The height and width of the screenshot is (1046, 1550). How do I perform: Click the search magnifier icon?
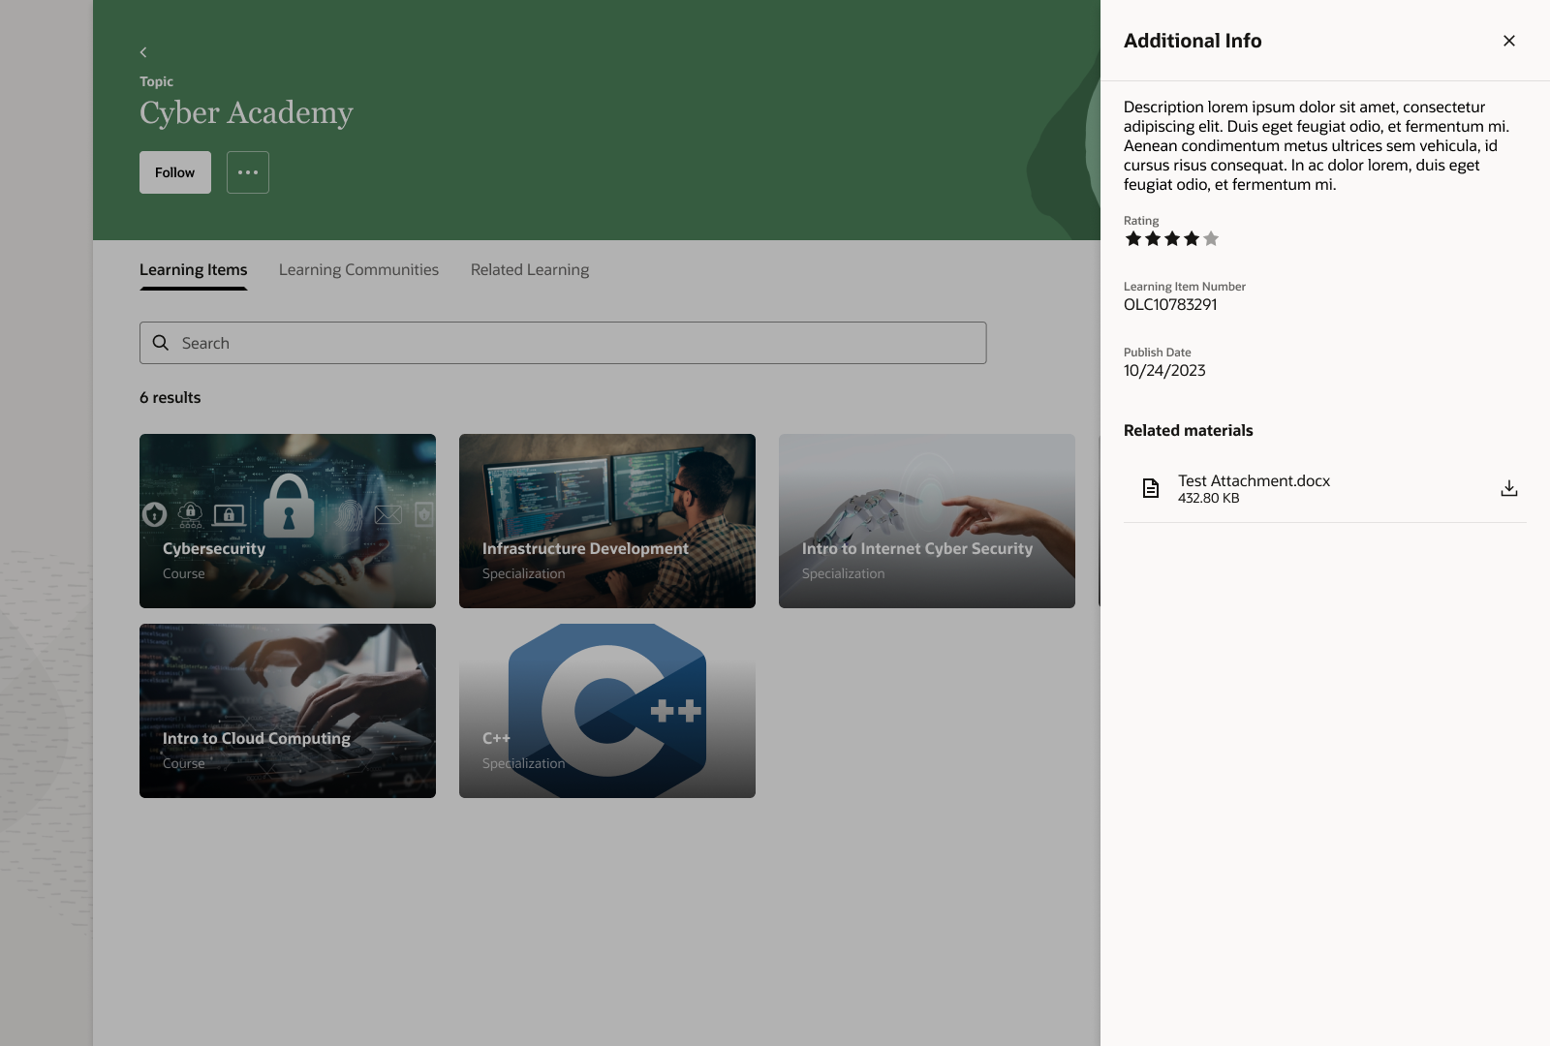pyautogui.click(x=161, y=343)
